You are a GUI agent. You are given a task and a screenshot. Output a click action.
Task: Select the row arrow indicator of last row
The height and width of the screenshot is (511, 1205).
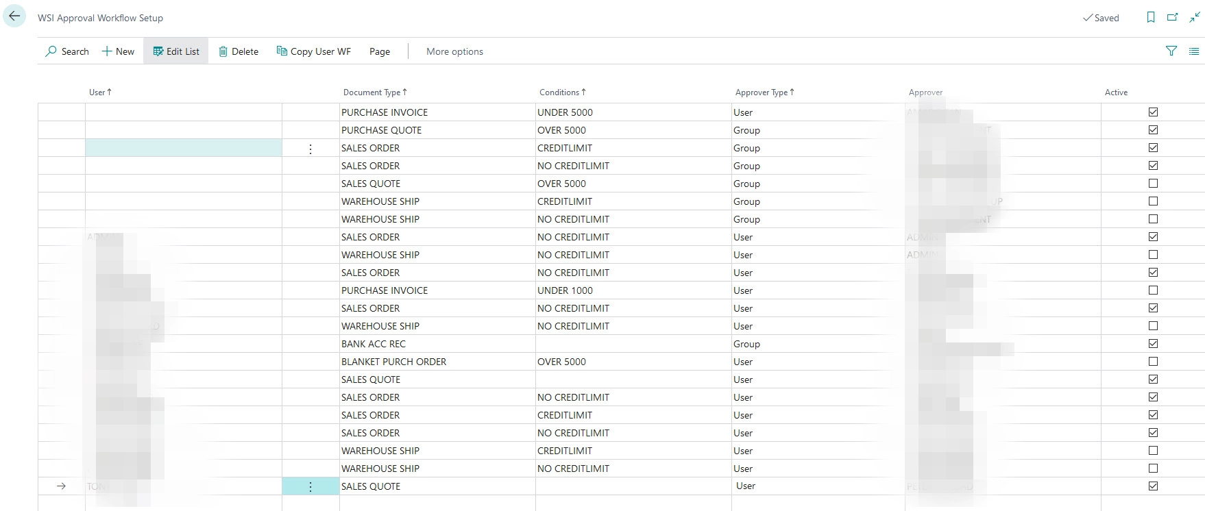click(x=62, y=486)
